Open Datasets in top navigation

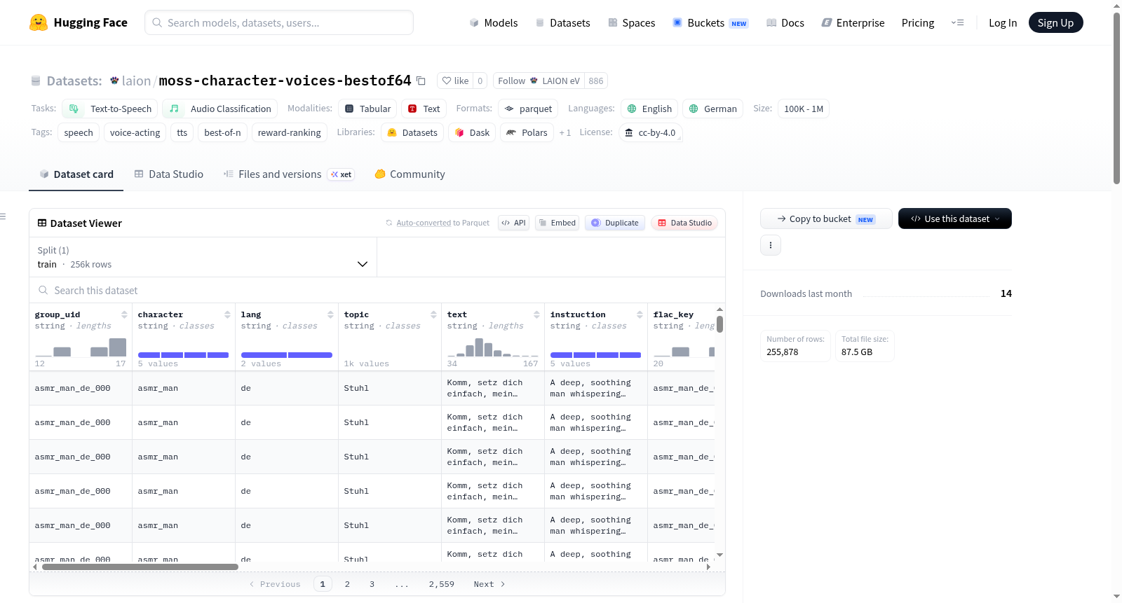pos(562,22)
